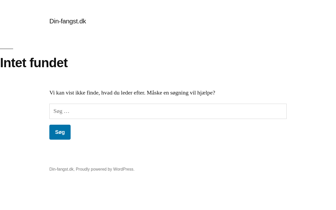Click the word "Proudly" in the footer
Viewport: 336px width, 210px height.
click(83, 169)
